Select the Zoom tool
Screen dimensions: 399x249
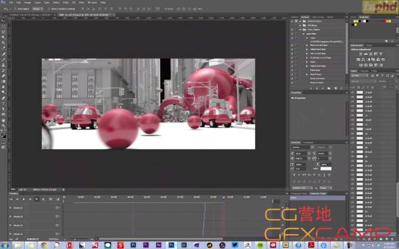point(3,126)
